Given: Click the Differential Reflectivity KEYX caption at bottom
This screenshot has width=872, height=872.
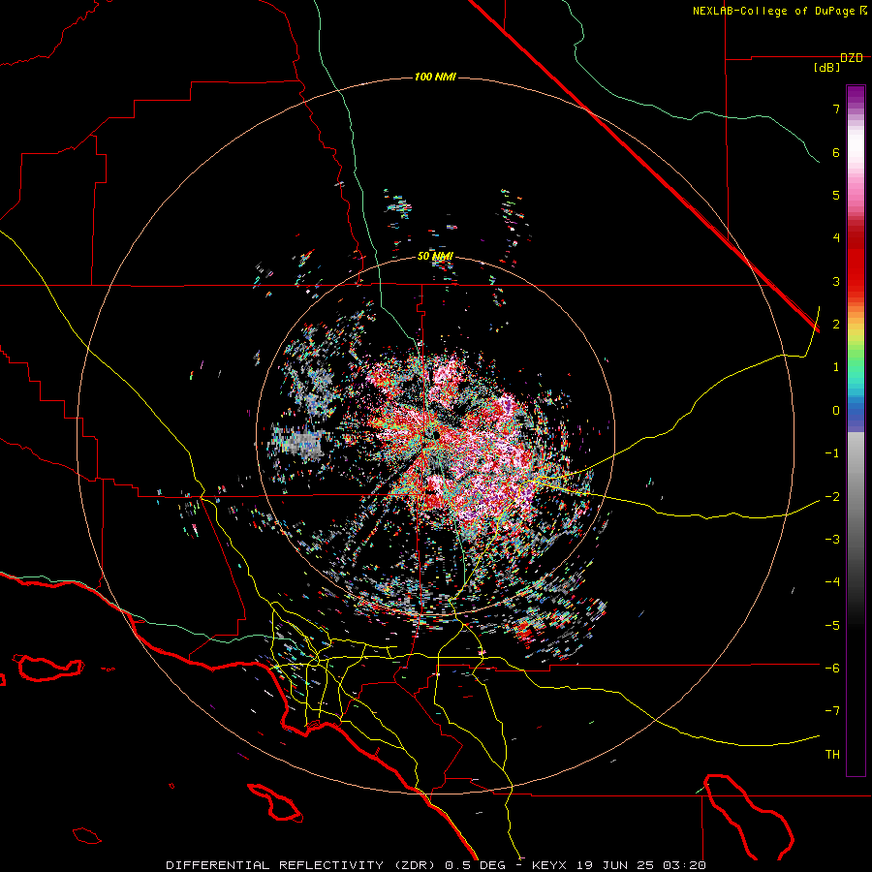Looking at the screenshot, I should [436, 865].
